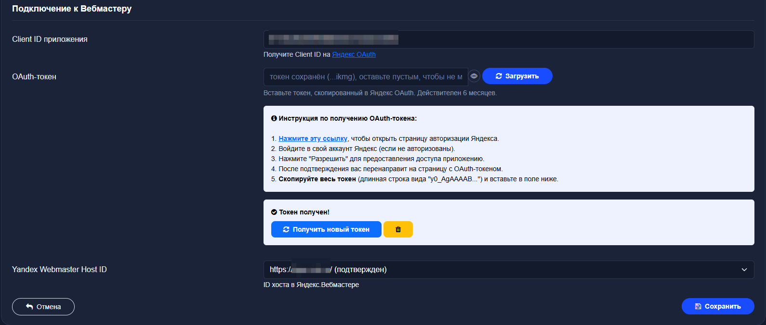766x325 pixels.
Task: Click the Сохранить button
Action: click(x=718, y=306)
